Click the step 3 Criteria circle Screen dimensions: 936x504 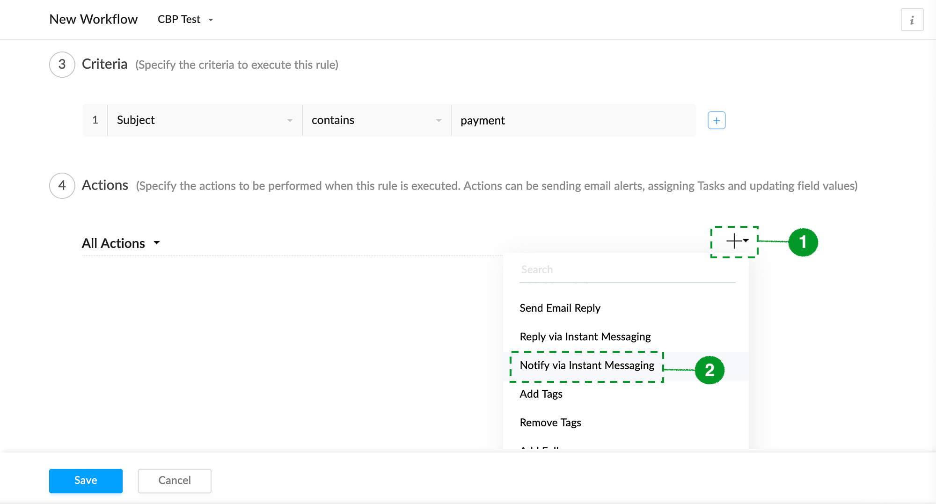[x=62, y=65]
